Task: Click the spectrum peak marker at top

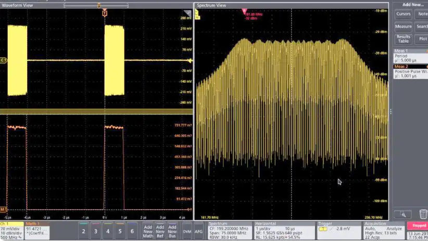Action: pos(243,10)
